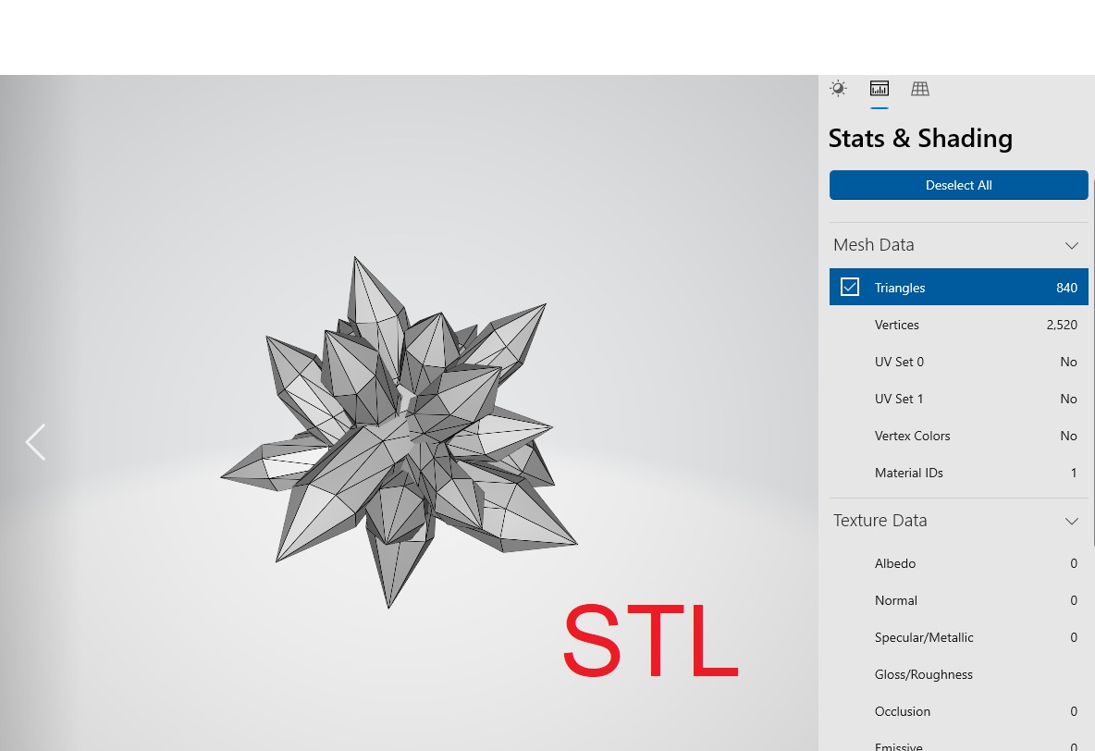Image resolution: width=1095 pixels, height=751 pixels.
Task: Click the 3D star-shaped model in viewport
Action: pyautogui.click(x=398, y=433)
